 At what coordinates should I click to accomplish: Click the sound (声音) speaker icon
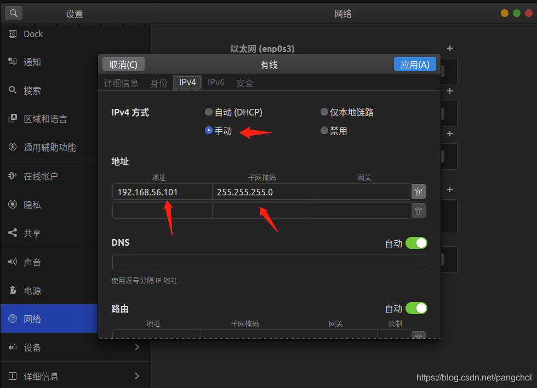[x=13, y=262]
